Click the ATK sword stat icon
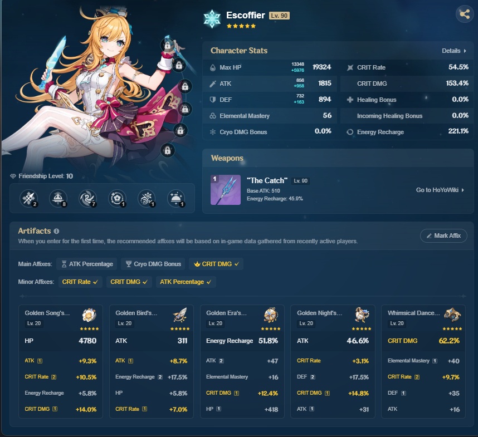The height and width of the screenshot is (437, 478). point(213,84)
